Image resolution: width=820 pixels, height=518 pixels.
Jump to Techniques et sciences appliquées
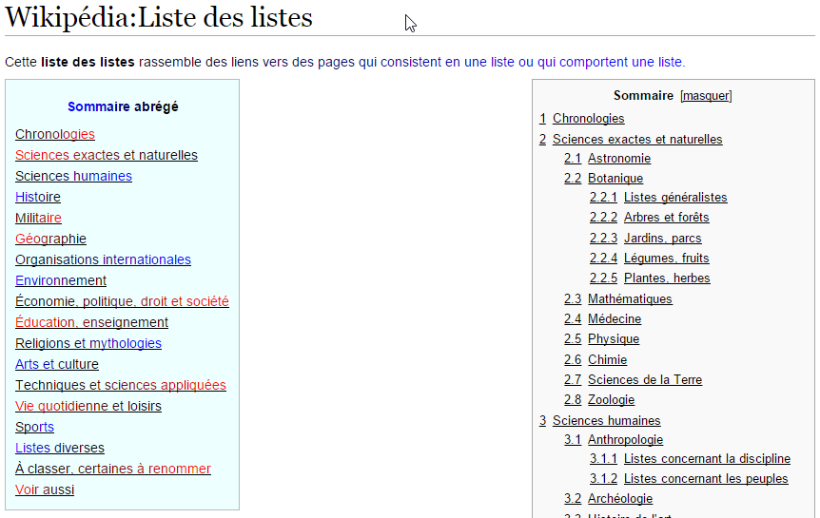121,385
